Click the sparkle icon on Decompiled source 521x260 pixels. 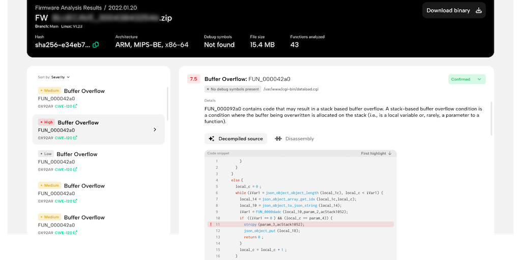coord(212,139)
